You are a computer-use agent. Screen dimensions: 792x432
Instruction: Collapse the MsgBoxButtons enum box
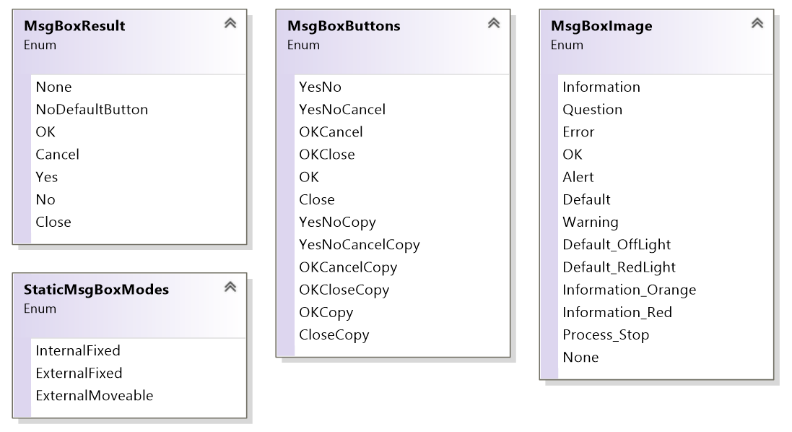[x=494, y=23]
